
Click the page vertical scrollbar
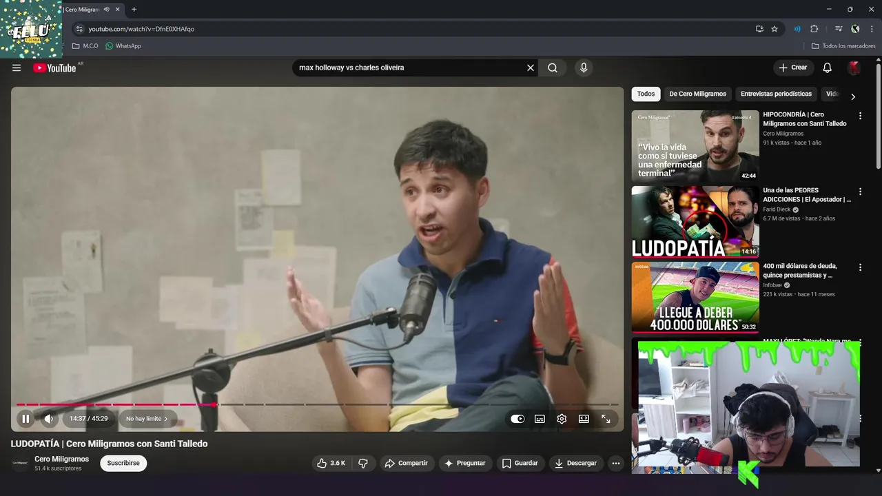point(878,117)
